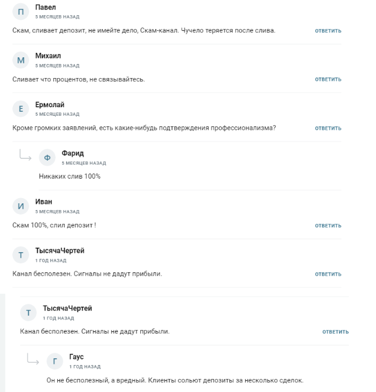Viewport: 376px width, 392px height.
Task: Hit ОТВЕТИТЬ next to Иван's comment
Action: coord(328,226)
